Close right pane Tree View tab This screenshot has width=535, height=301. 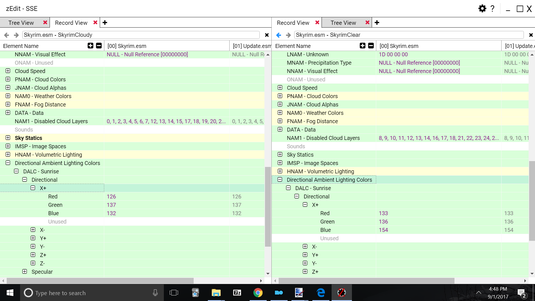(x=368, y=22)
